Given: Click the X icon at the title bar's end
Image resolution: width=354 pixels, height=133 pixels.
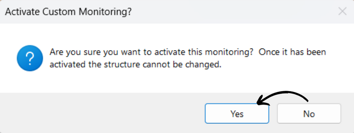Looking at the screenshot, I should [x=342, y=11].
